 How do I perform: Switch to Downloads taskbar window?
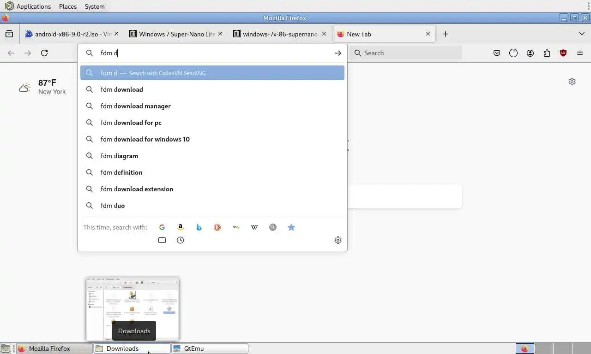[x=132, y=348]
